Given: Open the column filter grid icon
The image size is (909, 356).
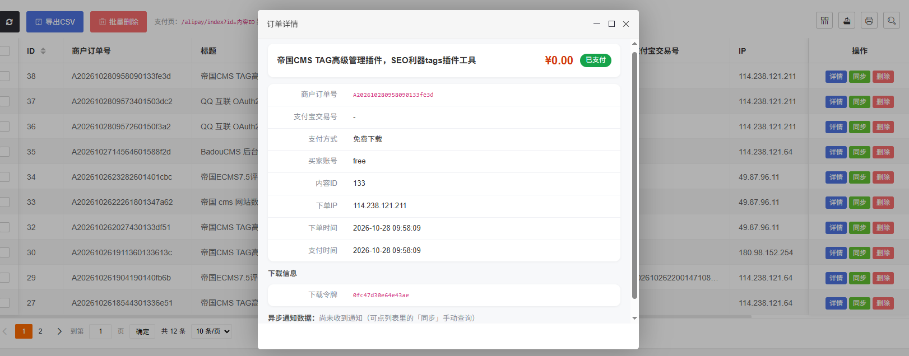Looking at the screenshot, I should coord(824,21).
